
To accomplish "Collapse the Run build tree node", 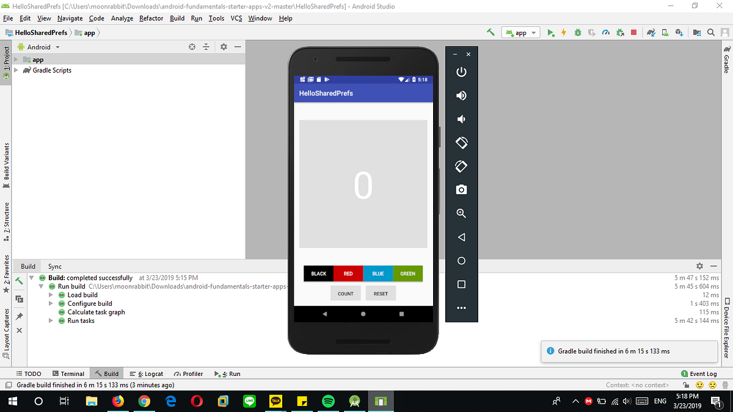I will coord(42,286).
